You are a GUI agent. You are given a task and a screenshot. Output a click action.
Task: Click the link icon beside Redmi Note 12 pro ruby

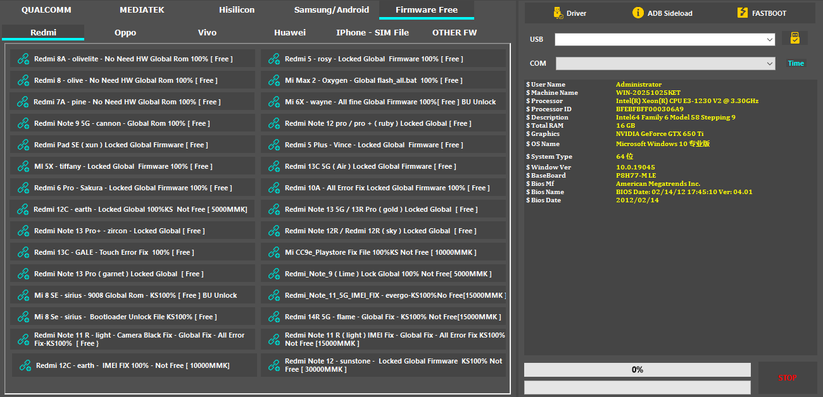point(274,123)
